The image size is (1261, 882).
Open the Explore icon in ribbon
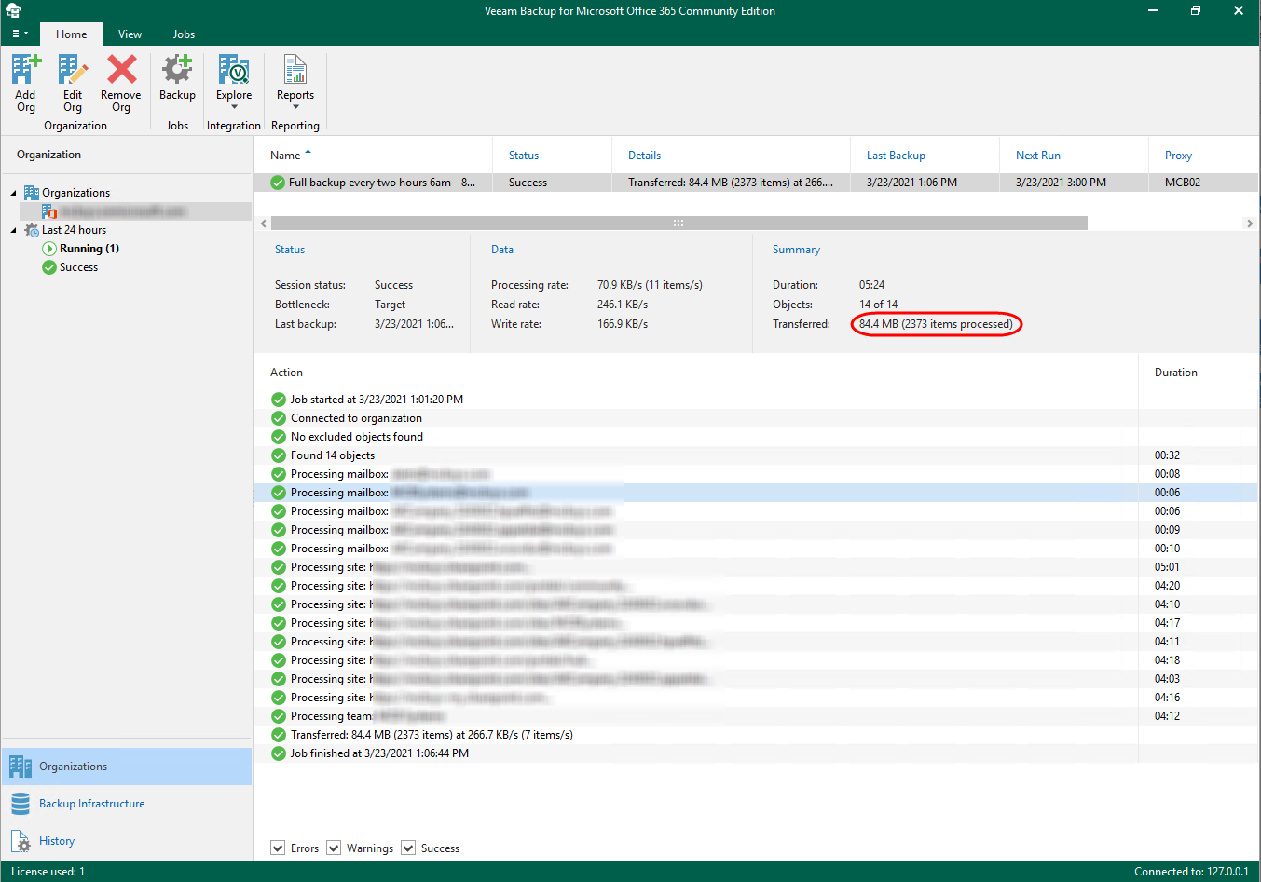pos(234,70)
